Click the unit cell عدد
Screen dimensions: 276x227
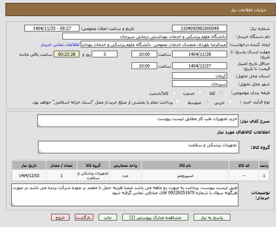(125, 175)
